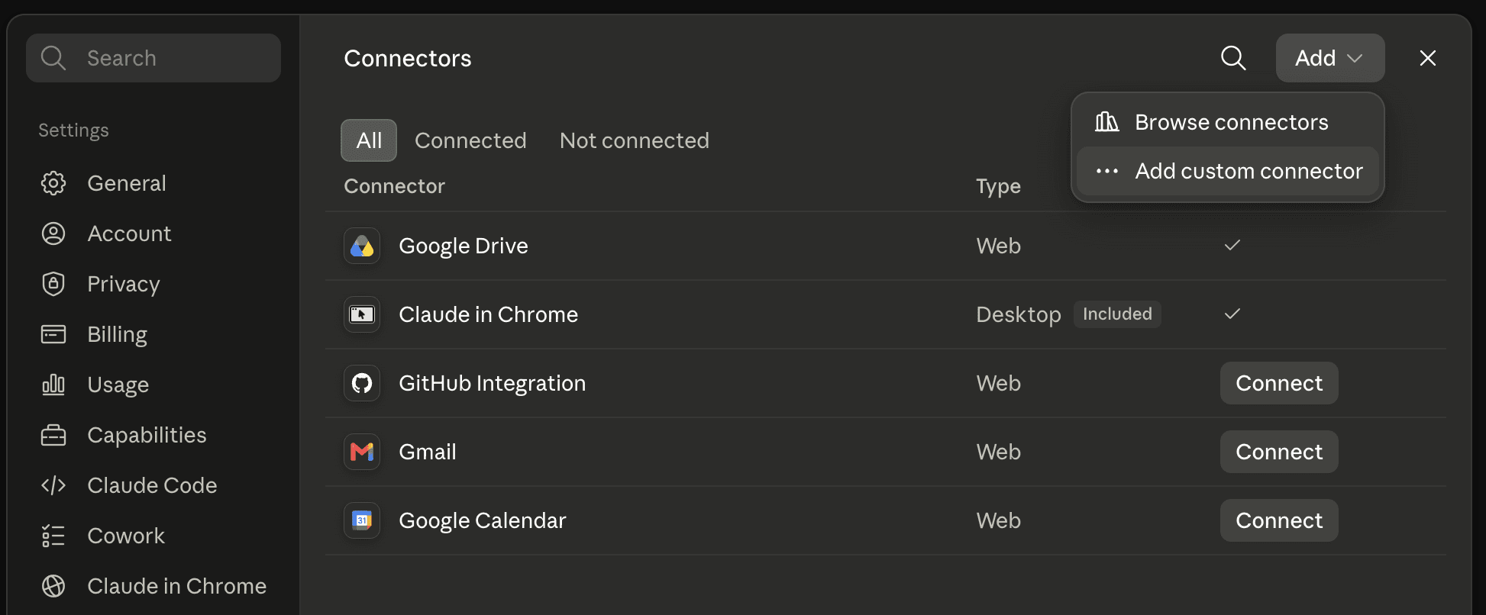1486x615 pixels.
Task: Click the Gmail logo icon
Action: tap(362, 452)
